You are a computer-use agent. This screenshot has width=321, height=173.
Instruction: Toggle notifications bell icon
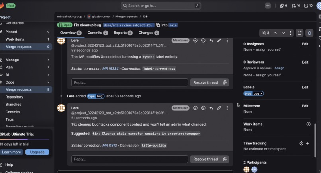click(x=309, y=33)
